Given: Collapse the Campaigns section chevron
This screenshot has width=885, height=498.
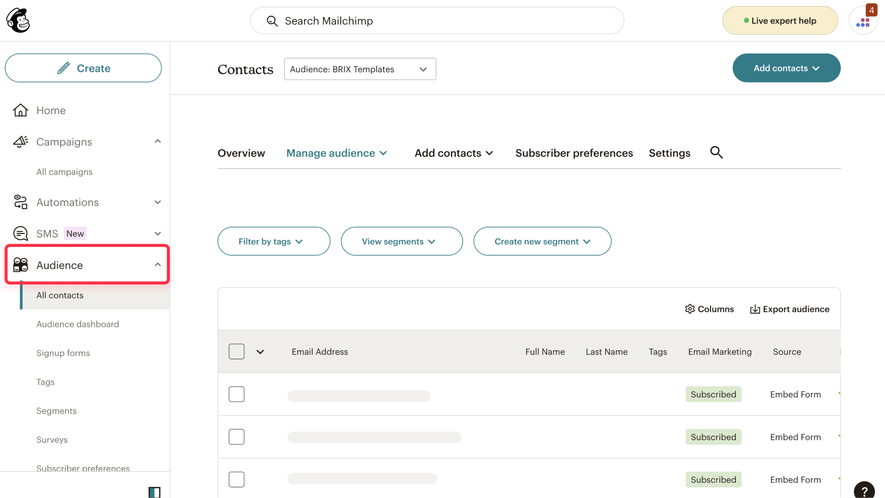Looking at the screenshot, I should coord(158,142).
